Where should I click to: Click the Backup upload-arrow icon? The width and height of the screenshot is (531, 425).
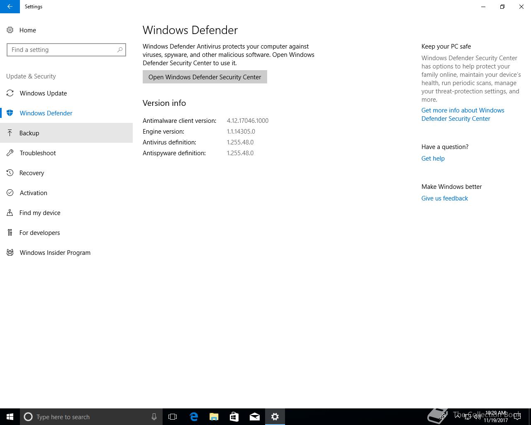[x=10, y=133]
